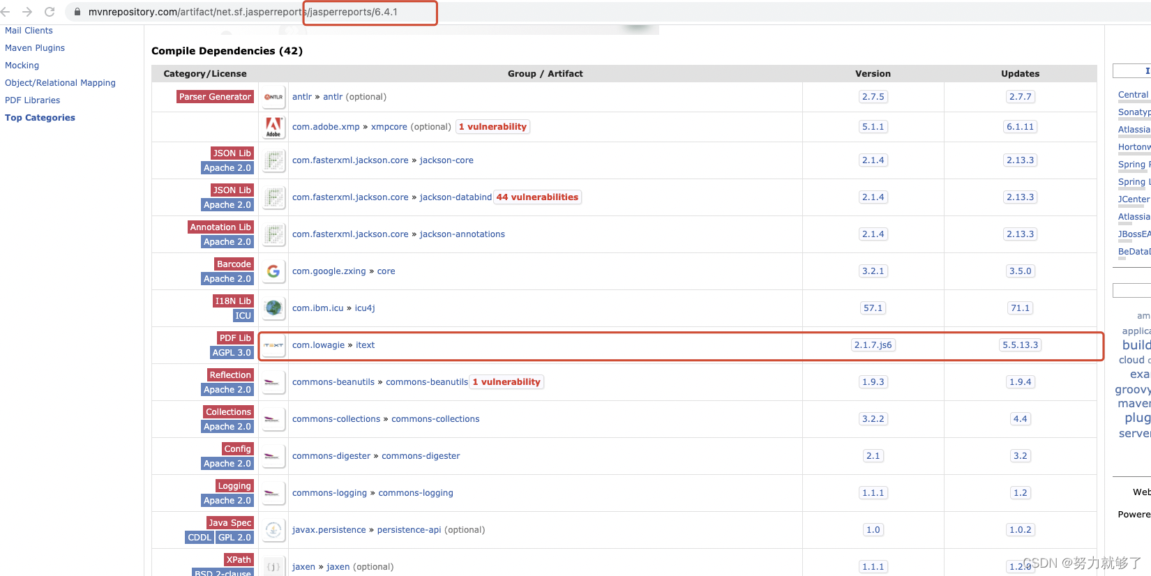Screen dimensions: 1151x576
Task: Open the jackson-core artifact link
Action: 446,160
